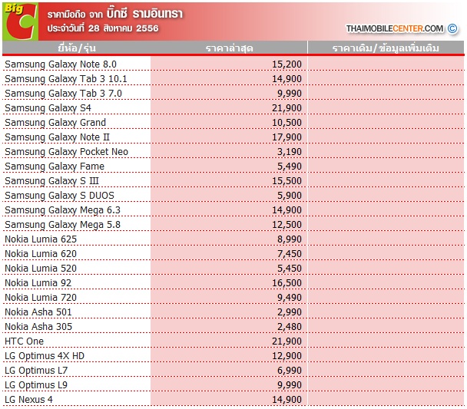Screen dimensions: 467x409
Task: Select the HTC One row
Action: click(233, 341)
